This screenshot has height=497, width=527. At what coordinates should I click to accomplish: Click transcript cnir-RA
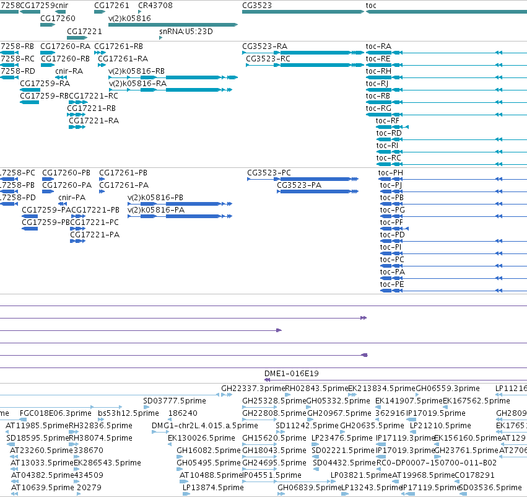coord(69,71)
